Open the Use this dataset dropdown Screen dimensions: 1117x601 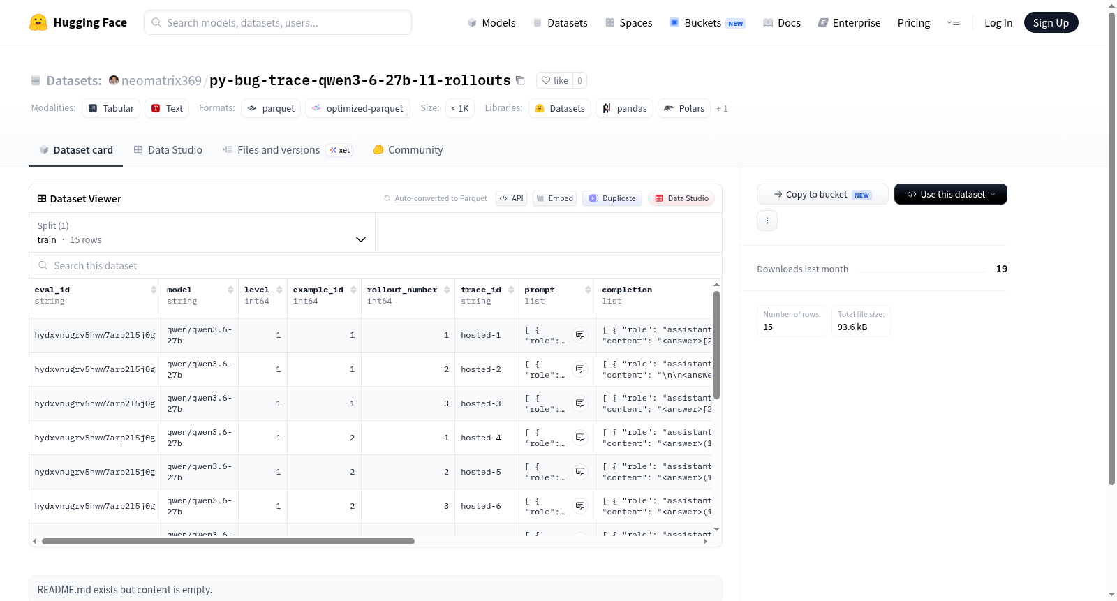coord(951,194)
